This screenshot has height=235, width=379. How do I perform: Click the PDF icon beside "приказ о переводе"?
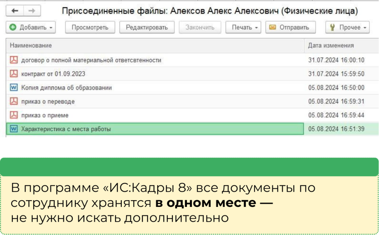click(x=13, y=101)
